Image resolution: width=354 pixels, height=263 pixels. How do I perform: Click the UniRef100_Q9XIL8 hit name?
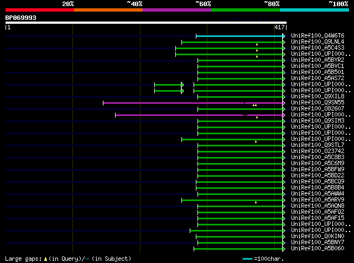pos(317,96)
